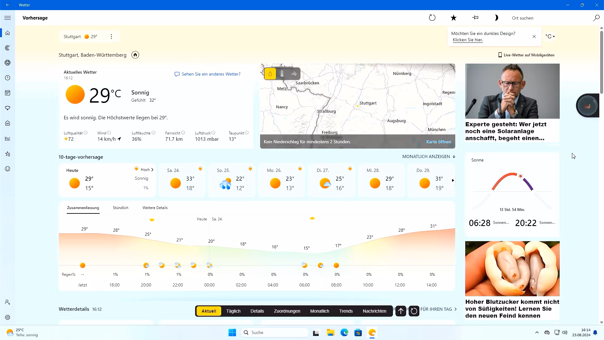Open the hamburger navigation menu

click(8, 18)
